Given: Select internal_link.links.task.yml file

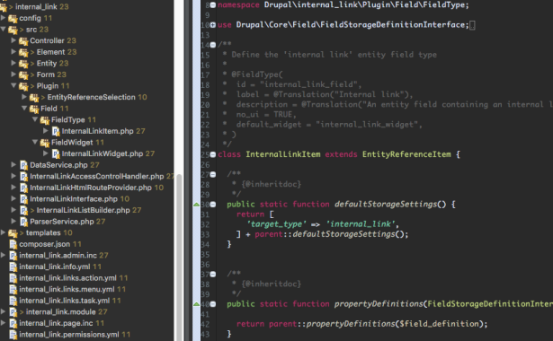Looking at the screenshot, I should (65, 301).
